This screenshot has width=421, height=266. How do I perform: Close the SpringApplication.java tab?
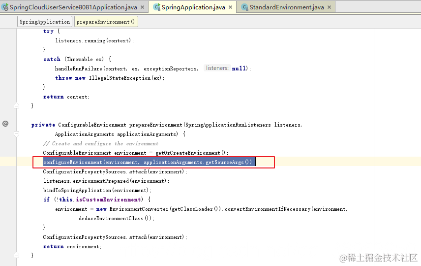(230, 7)
